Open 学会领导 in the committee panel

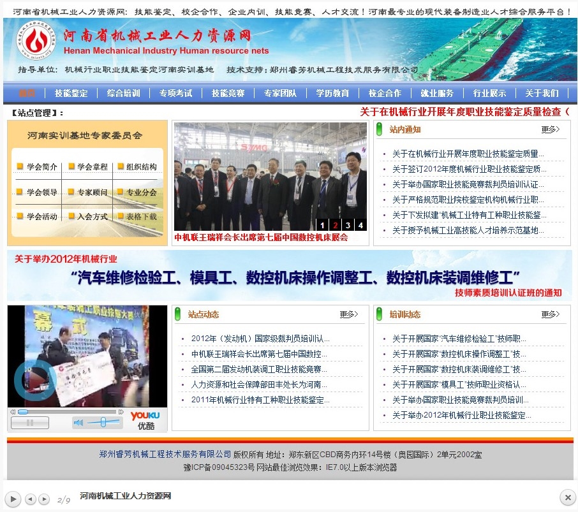[x=41, y=193]
